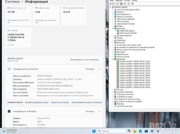
Task: Click the Back arrow in Device Manager toolbar
Action: (x=110, y=4)
